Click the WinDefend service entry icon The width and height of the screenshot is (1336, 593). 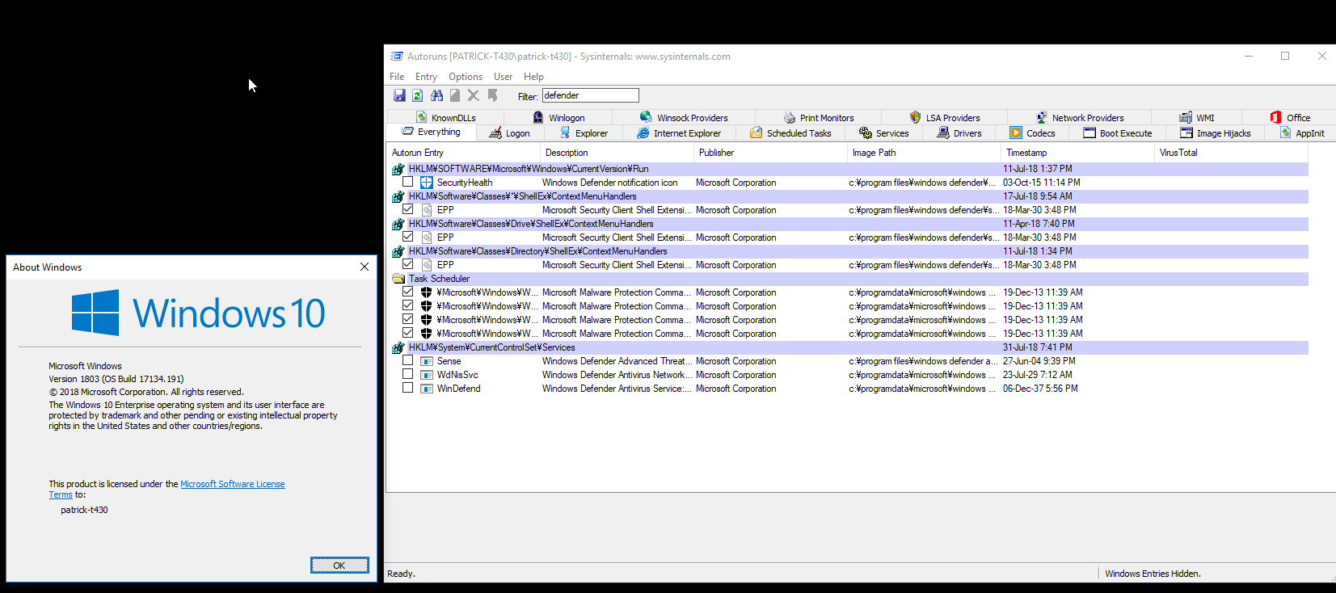click(x=426, y=389)
